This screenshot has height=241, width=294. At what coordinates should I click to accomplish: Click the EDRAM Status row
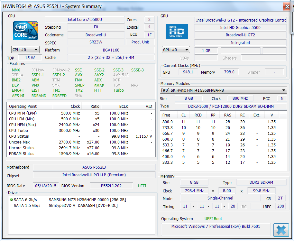point(81,154)
